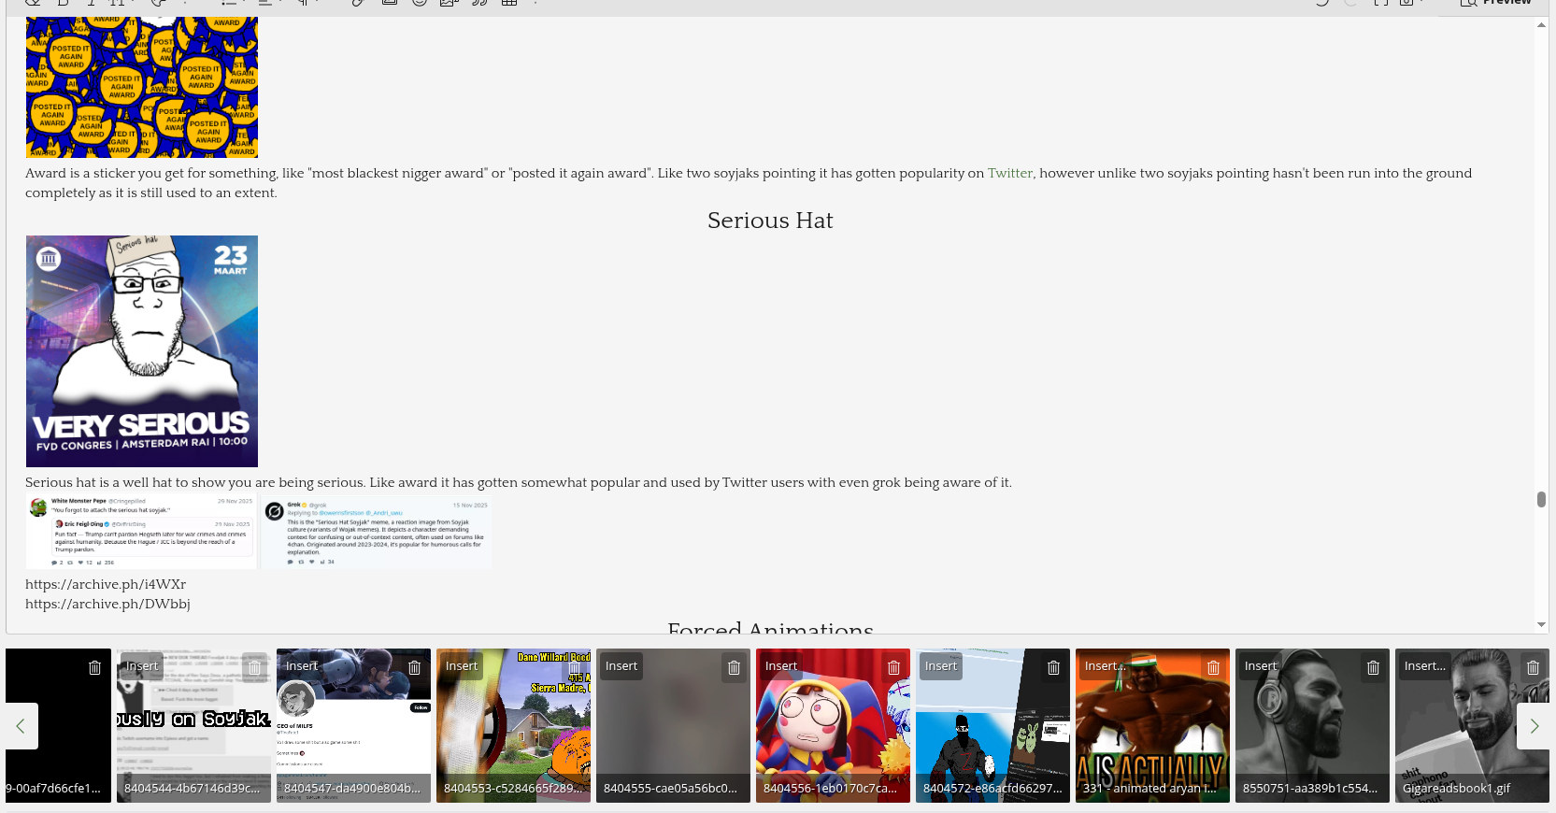This screenshot has height=813, width=1556.
Task: Open Insert... options for 331 animated aryan
Action: [x=1105, y=666]
